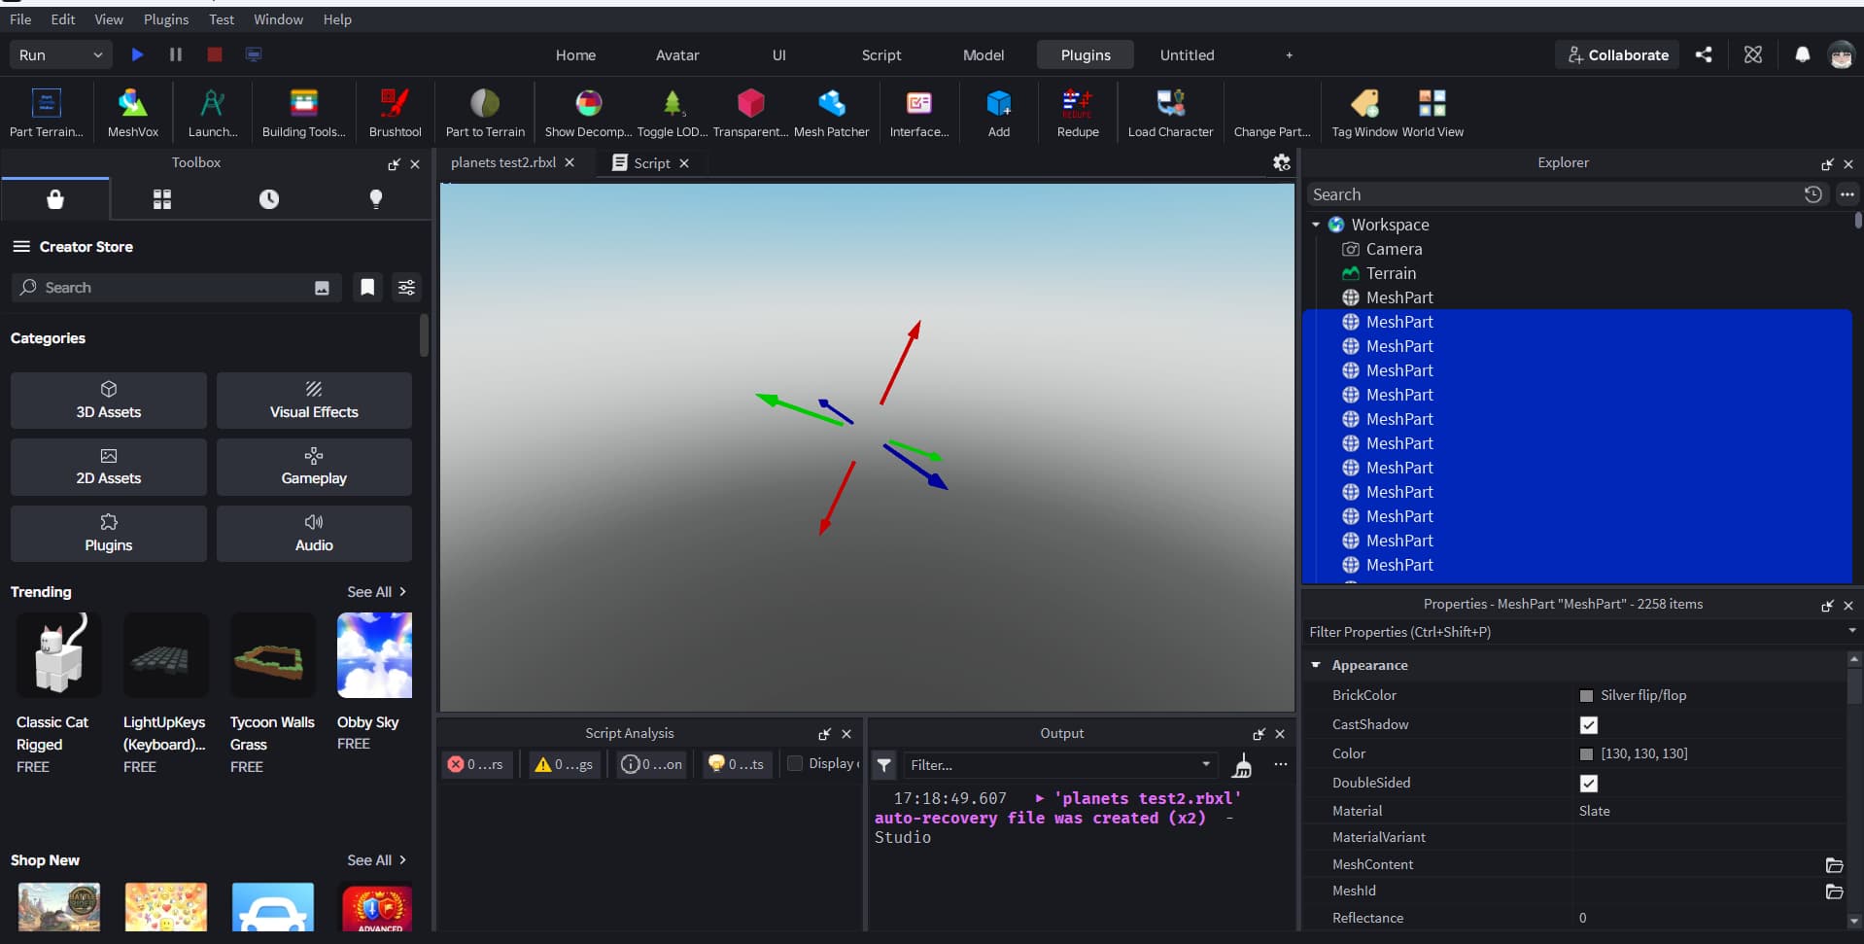Toggle the information filter in Script Analysis
The image size is (1864, 944).
pos(652,764)
